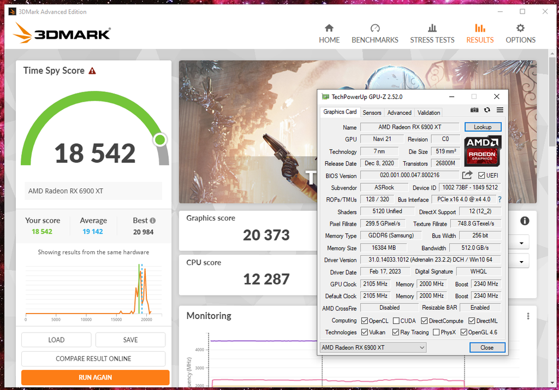
Task: Click the SAVE button
Action: click(x=130, y=340)
